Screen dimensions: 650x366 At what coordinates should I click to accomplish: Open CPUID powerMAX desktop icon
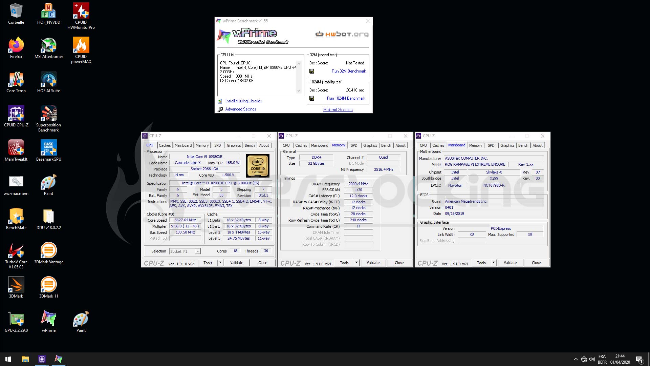pyautogui.click(x=81, y=50)
